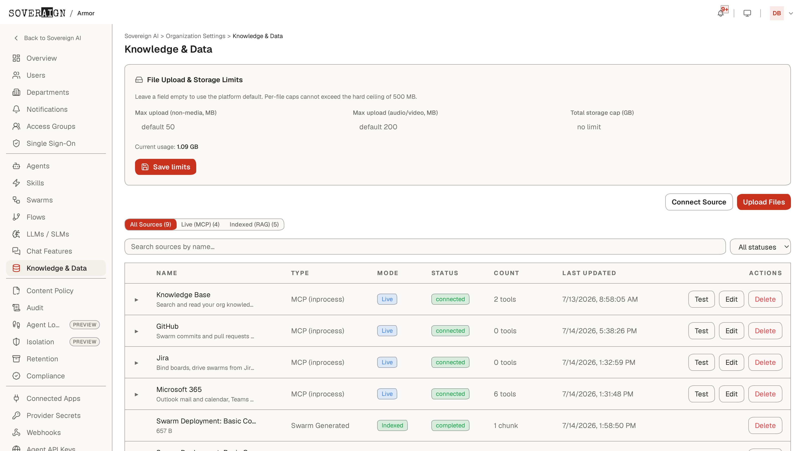
Task: Expand the Jira row
Action: pos(136,363)
